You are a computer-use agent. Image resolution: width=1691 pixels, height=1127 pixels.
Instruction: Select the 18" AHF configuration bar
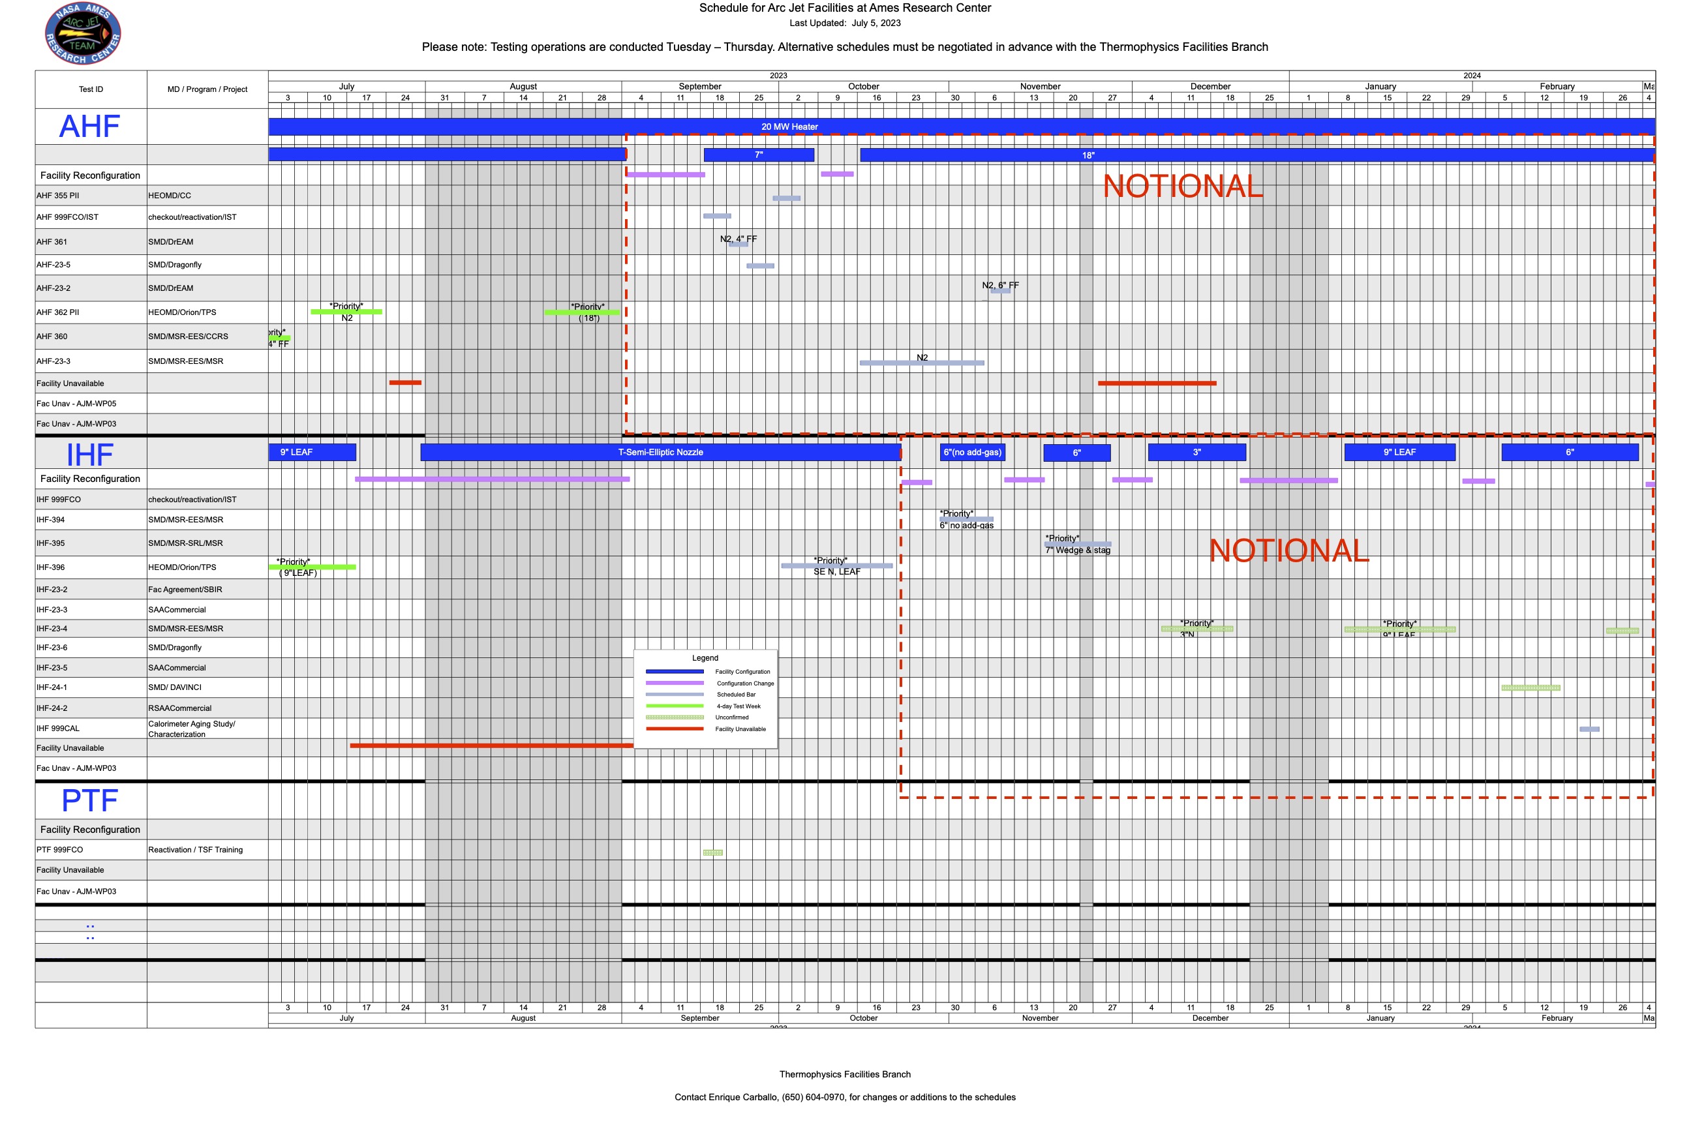click(x=1087, y=155)
